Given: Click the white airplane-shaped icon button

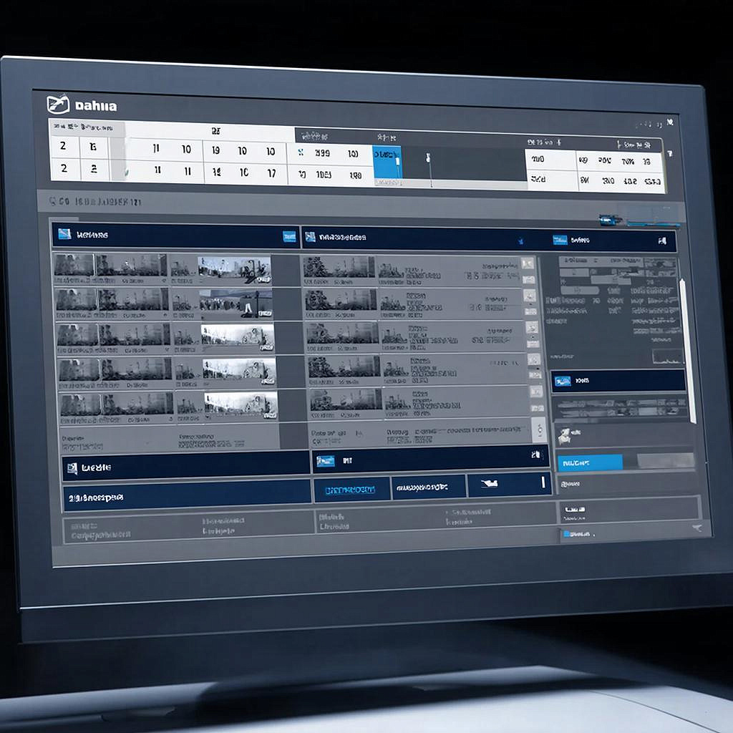Looking at the screenshot, I should (489, 483).
